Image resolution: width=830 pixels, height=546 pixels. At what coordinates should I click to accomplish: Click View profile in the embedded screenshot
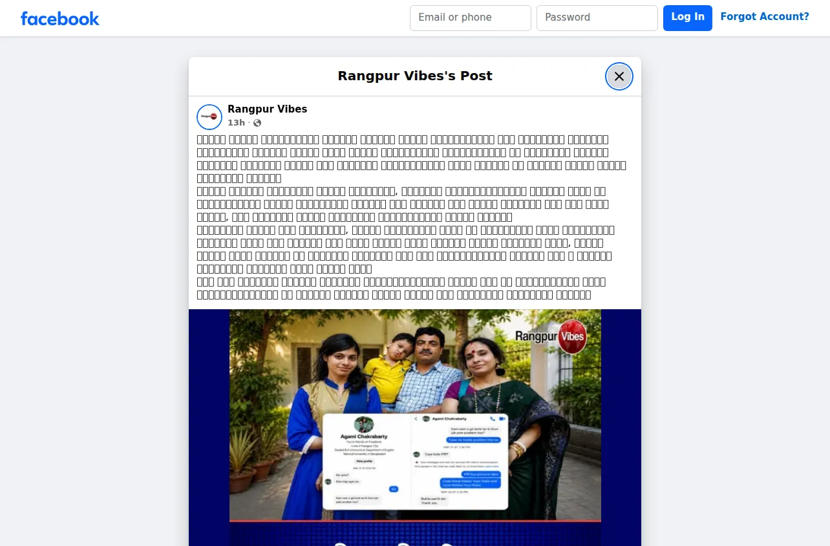[364, 461]
